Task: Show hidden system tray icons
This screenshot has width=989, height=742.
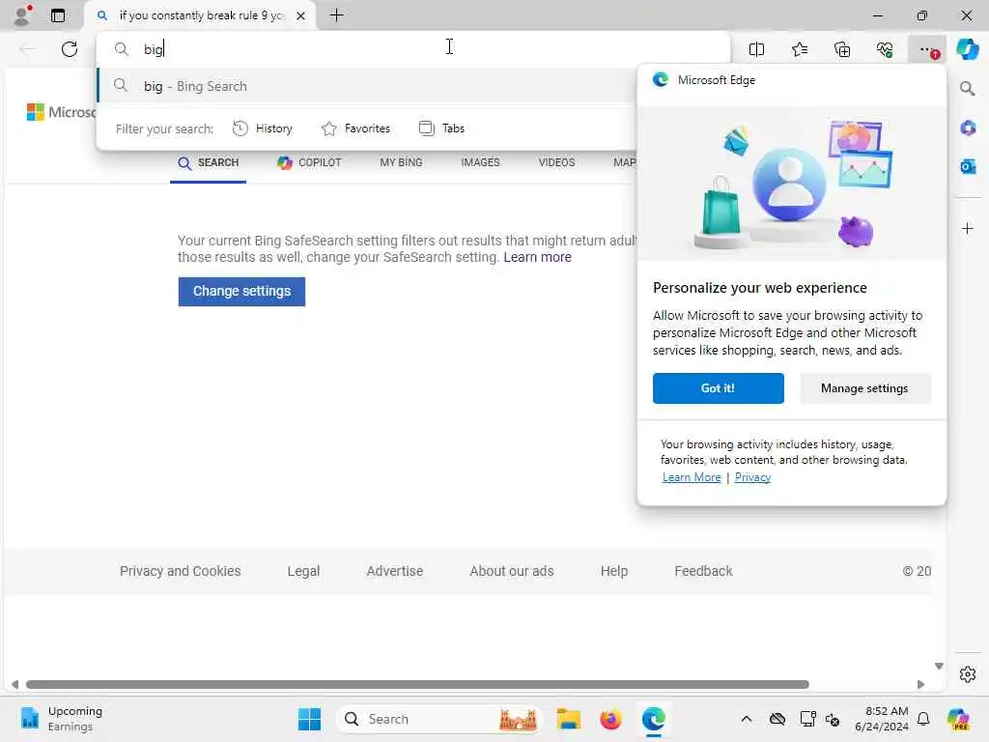Action: [747, 719]
